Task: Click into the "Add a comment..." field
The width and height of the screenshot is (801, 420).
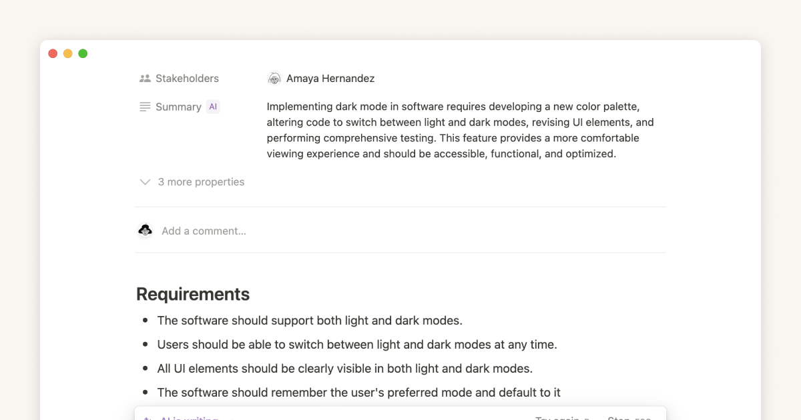Action: (204, 231)
